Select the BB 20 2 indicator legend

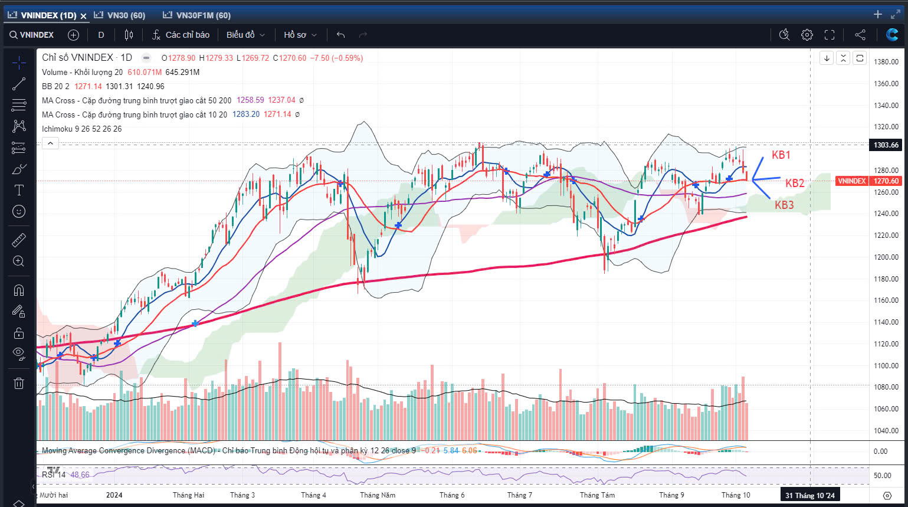[x=55, y=86]
